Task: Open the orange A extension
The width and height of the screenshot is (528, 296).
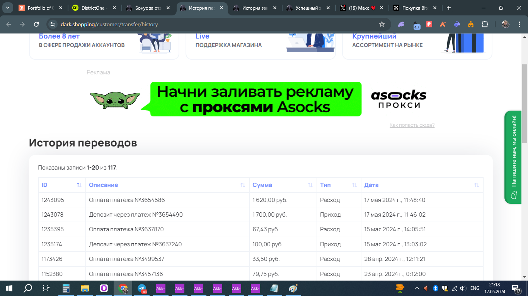Action: [443, 24]
